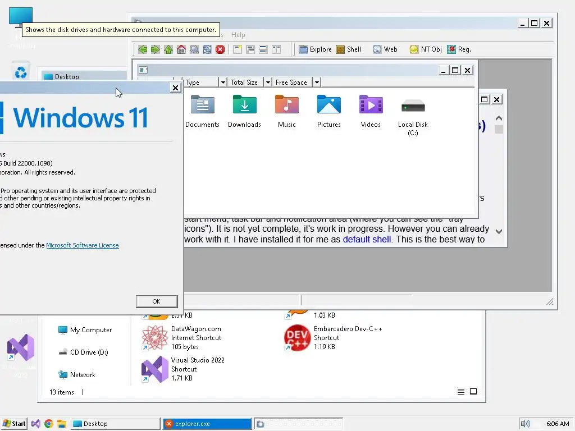
Task: Select Local Disk (C:) drive icon
Action: click(413, 116)
